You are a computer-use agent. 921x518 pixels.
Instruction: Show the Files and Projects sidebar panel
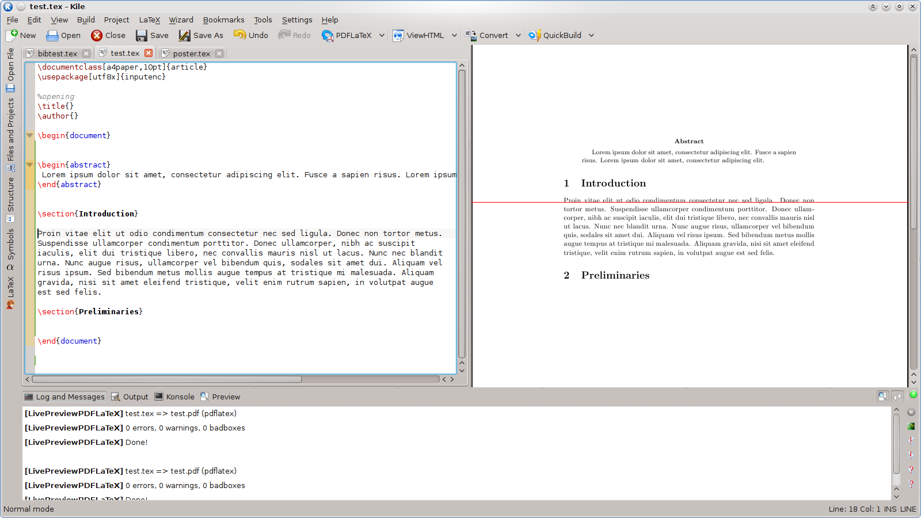click(x=10, y=135)
